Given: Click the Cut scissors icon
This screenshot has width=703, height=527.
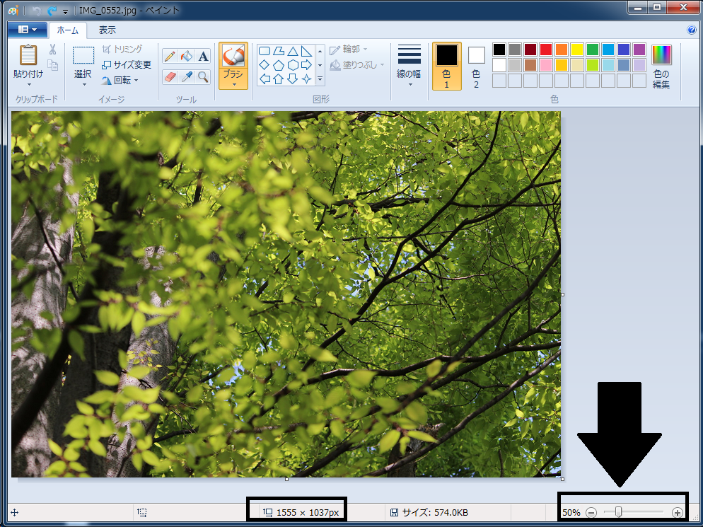Looking at the screenshot, I should tap(52, 50).
